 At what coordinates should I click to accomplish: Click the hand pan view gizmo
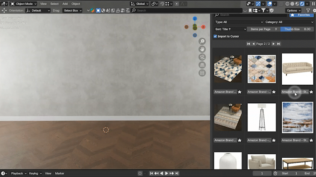click(202, 49)
